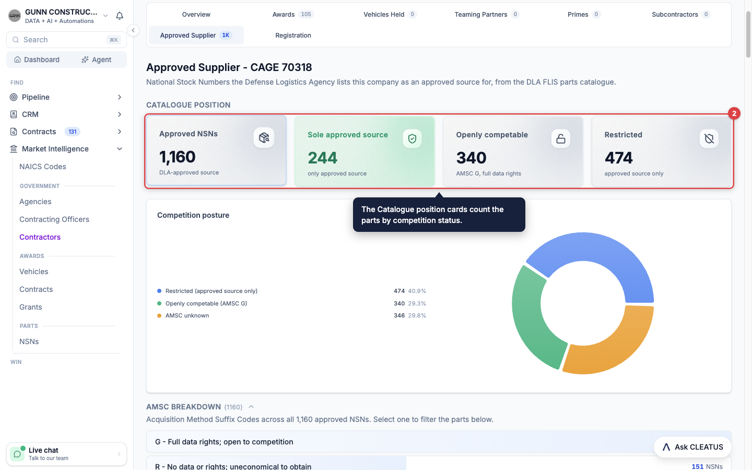The image size is (752, 470).
Task: Expand the CRM menu chevron
Action: click(120, 114)
